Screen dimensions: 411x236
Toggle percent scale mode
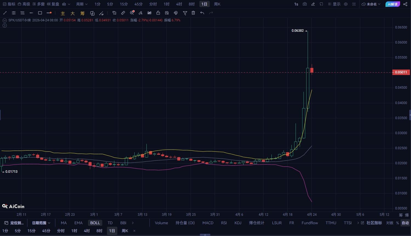tap(398, 223)
